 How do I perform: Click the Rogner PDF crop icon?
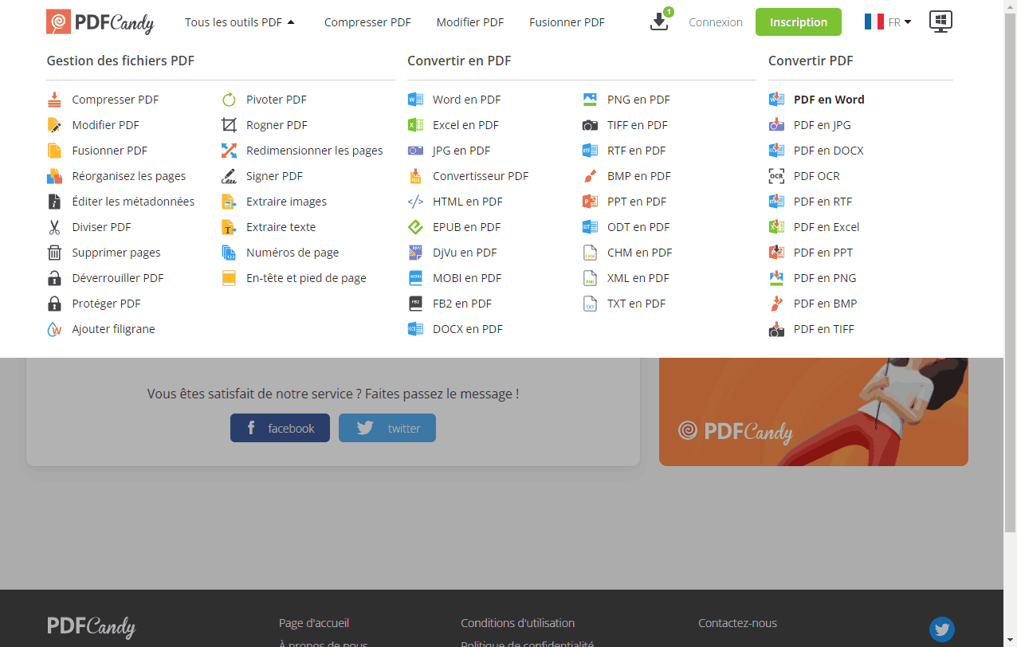click(229, 125)
